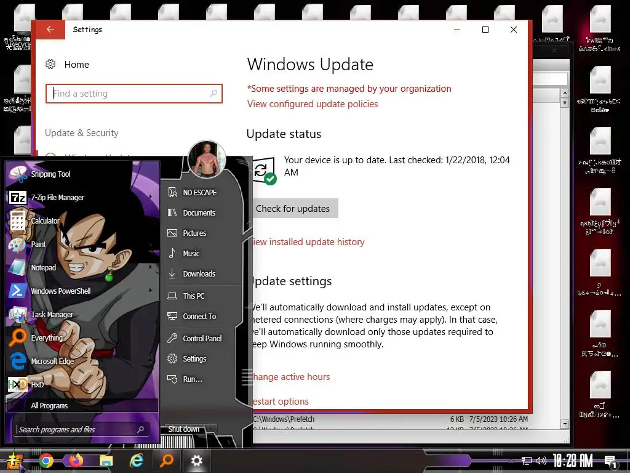Open Internet Explorer from taskbar
The width and height of the screenshot is (630, 473).
pyautogui.click(x=137, y=461)
